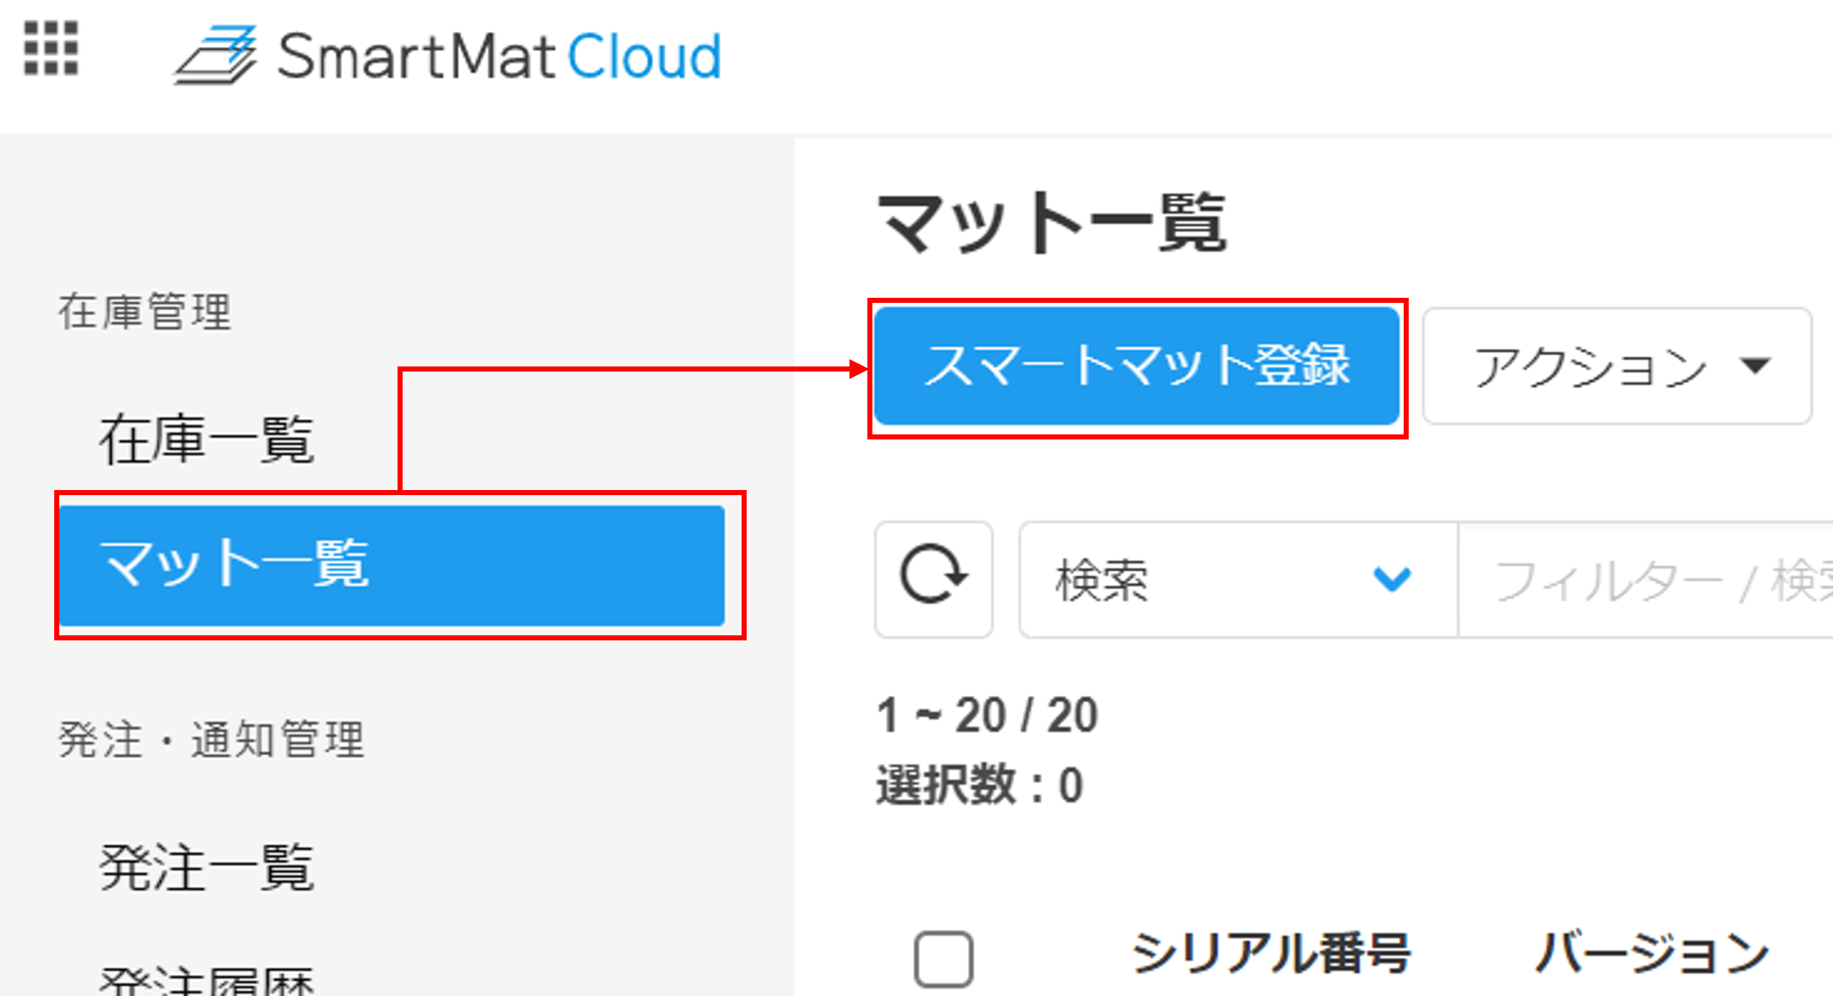Image resolution: width=1833 pixels, height=996 pixels.
Task: Click the SmartMat Cloud text logo
Action: click(499, 56)
